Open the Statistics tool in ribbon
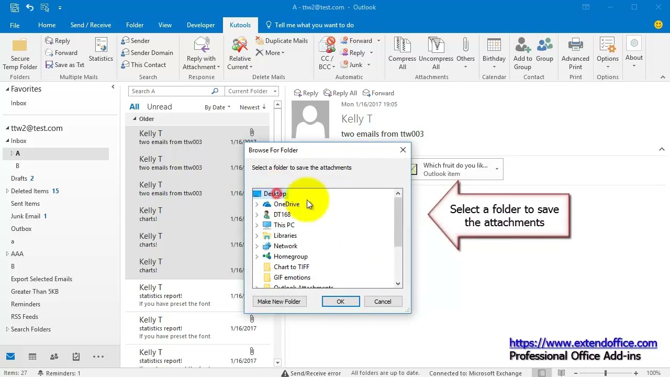This screenshot has width=670, height=377. tap(100, 51)
